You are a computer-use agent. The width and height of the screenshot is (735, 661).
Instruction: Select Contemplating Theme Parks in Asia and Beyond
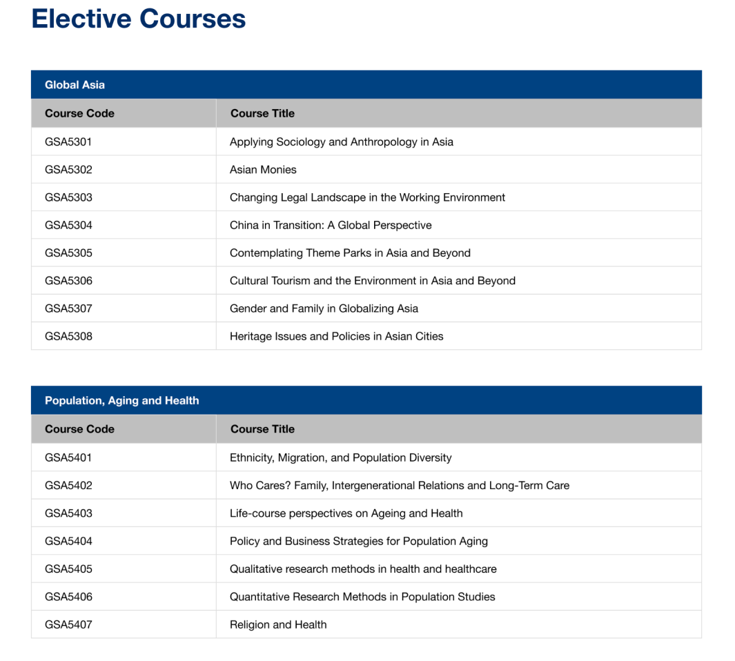tap(350, 253)
